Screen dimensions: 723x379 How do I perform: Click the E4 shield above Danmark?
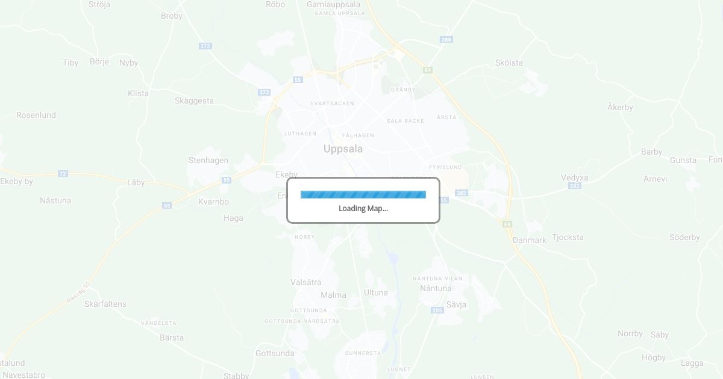pos(507,224)
